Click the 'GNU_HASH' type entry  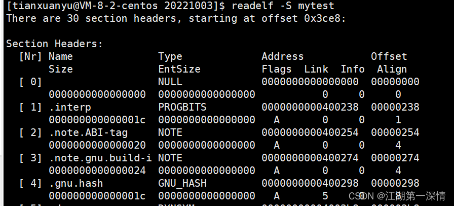(182, 183)
